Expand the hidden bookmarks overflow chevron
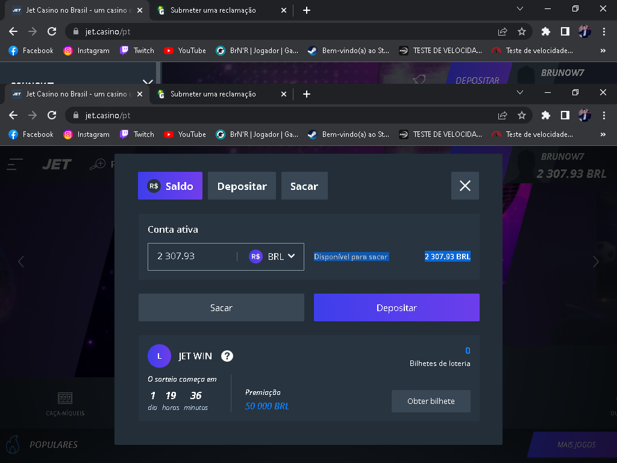The image size is (617, 463). tap(603, 134)
